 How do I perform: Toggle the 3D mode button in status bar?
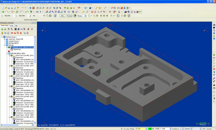(122, 129)
